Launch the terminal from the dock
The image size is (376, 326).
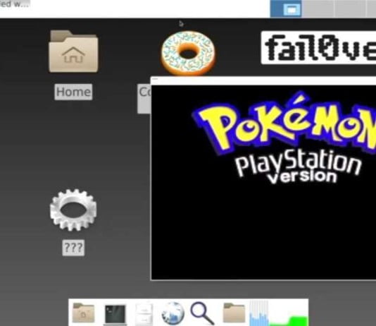(x=115, y=314)
